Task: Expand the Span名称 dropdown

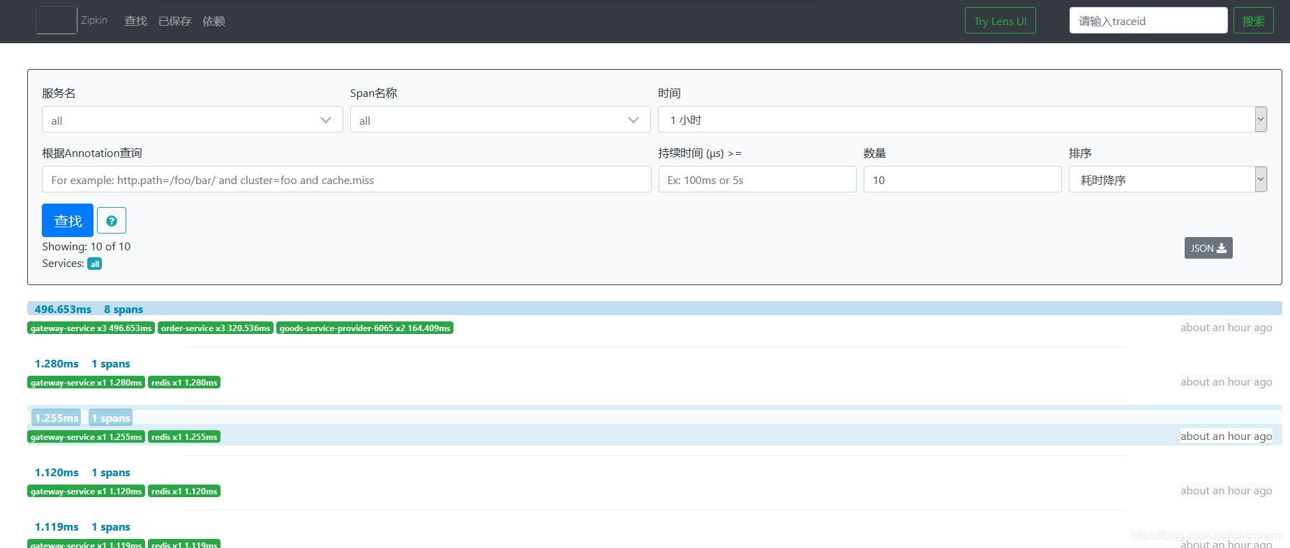Action: (x=500, y=120)
